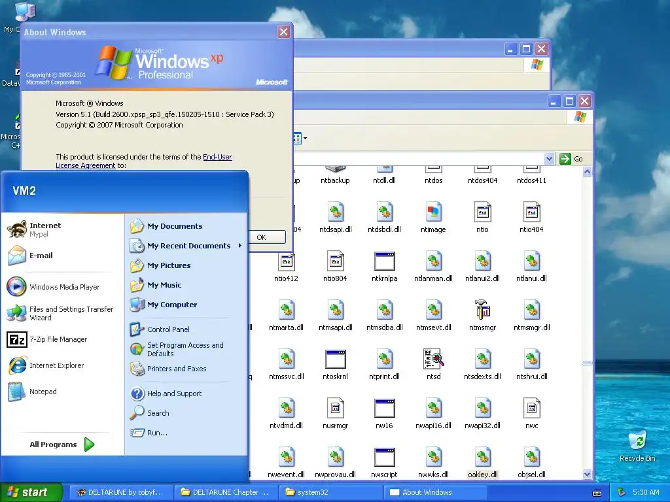Open the ntbackup file icon
Image resolution: width=670 pixels, height=502 pixels.
click(x=335, y=175)
